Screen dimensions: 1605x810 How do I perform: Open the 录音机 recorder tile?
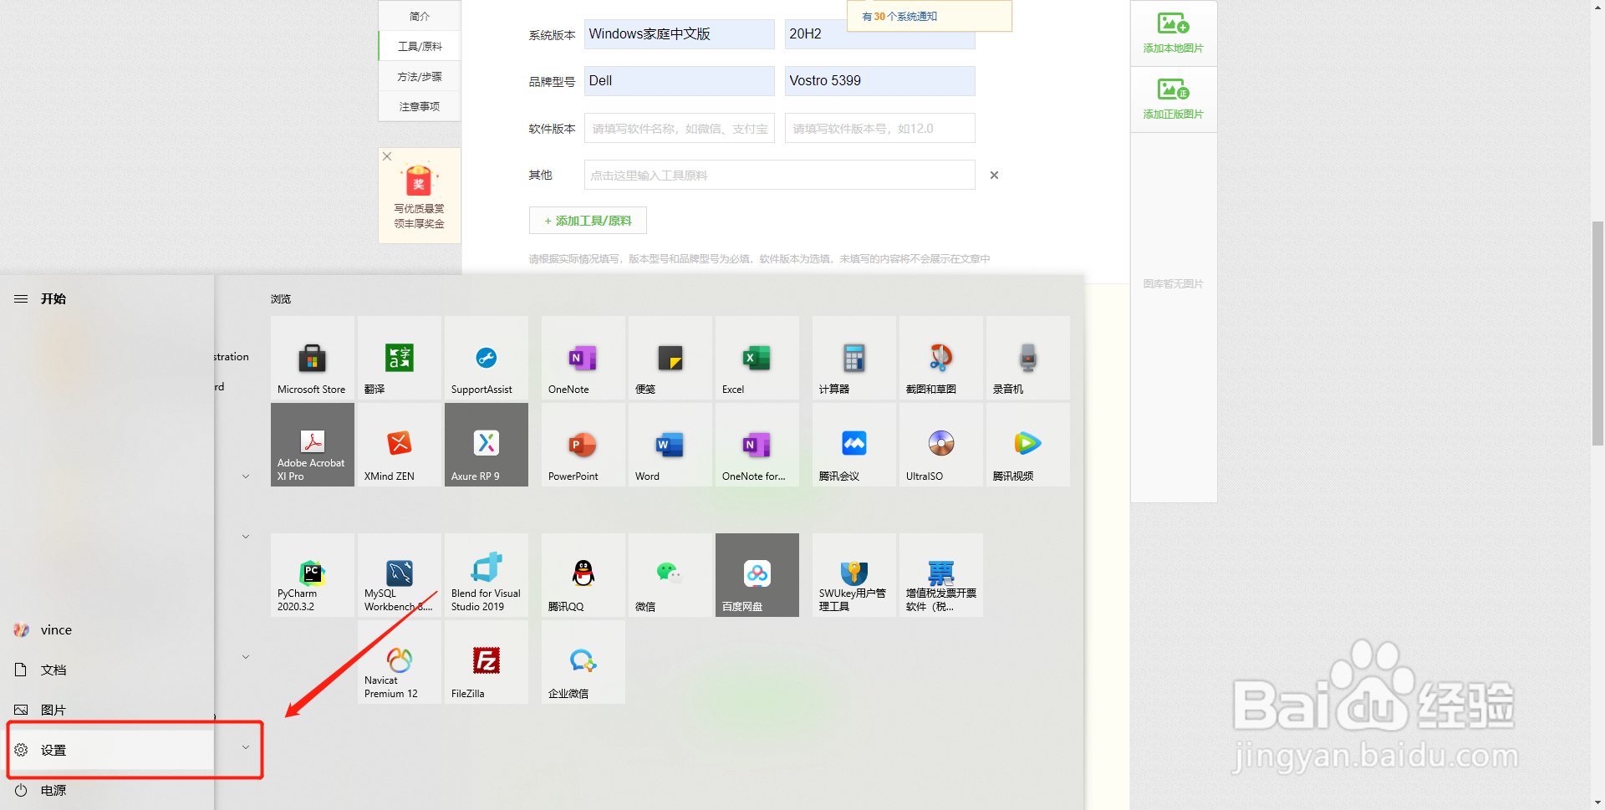pyautogui.click(x=1027, y=358)
